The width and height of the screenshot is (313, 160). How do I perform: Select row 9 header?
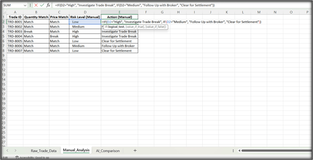click(x=4, y=55)
